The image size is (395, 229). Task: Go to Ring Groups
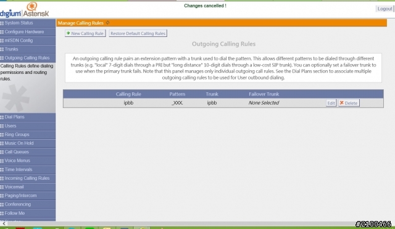(28, 134)
